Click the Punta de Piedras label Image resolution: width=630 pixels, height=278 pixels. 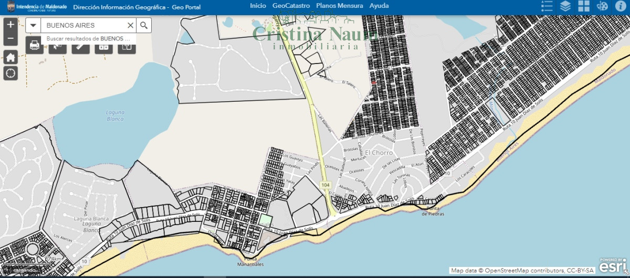[x=433, y=211]
